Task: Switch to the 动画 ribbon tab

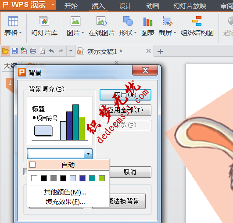Action: [153, 6]
